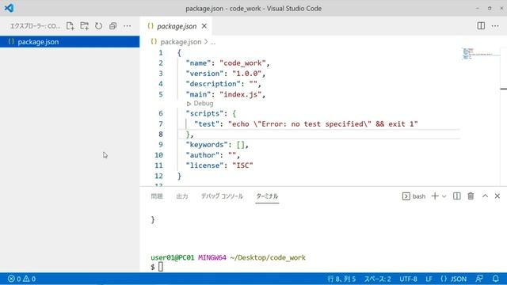Click the 行 8, 列 5 cursor position

341,279
